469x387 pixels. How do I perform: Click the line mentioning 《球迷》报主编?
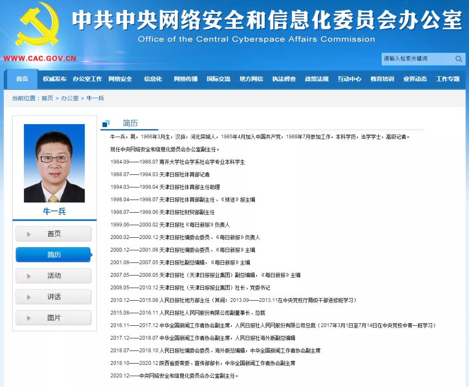(x=182, y=200)
